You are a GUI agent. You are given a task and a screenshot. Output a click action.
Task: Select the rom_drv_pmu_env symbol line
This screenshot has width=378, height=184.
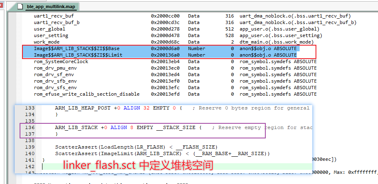pos(55,68)
